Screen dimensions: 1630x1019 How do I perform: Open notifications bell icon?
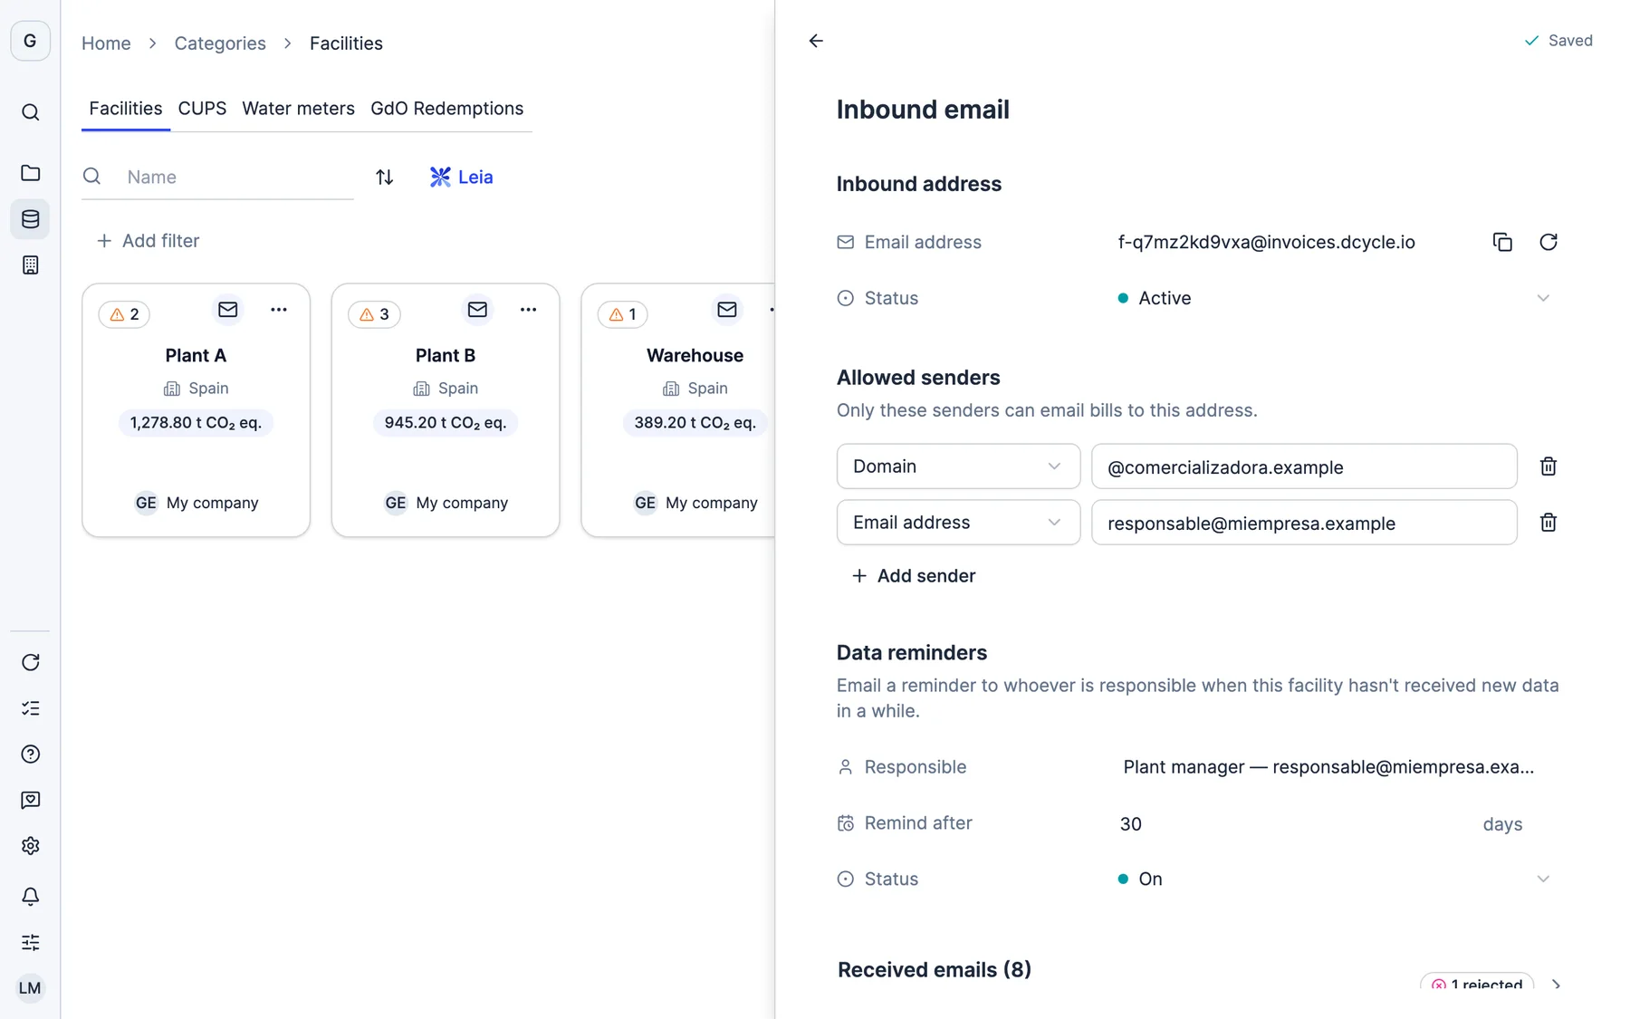pos(30,897)
